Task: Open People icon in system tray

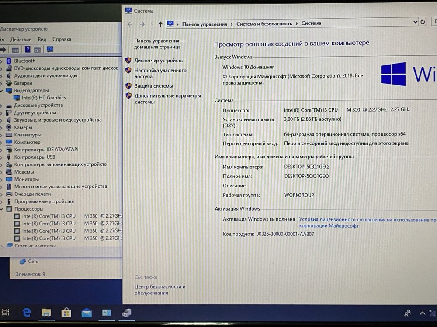Action: (x=407, y=313)
